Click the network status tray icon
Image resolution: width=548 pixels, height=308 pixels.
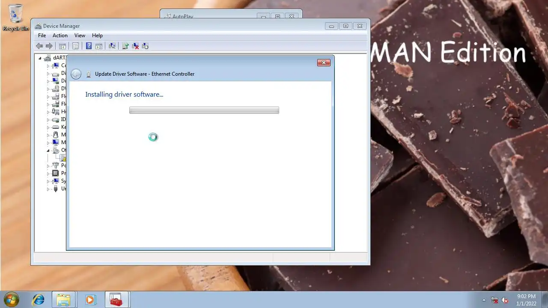[494, 300]
